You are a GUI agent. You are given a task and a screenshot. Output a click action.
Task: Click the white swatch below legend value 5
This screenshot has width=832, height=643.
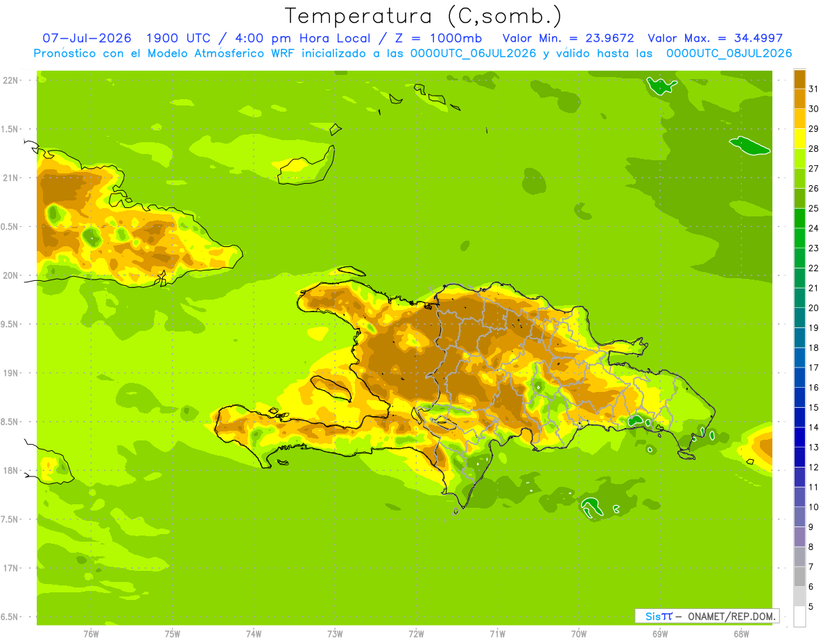(x=799, y=616)
